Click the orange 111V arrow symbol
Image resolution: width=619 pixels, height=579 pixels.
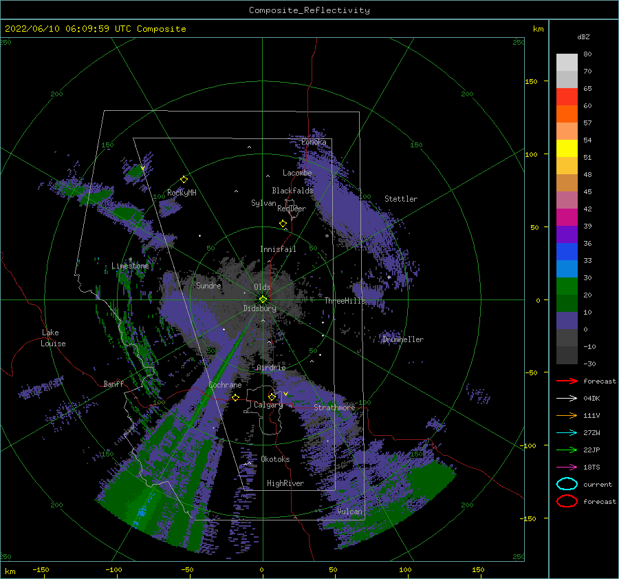coord(567,415)
